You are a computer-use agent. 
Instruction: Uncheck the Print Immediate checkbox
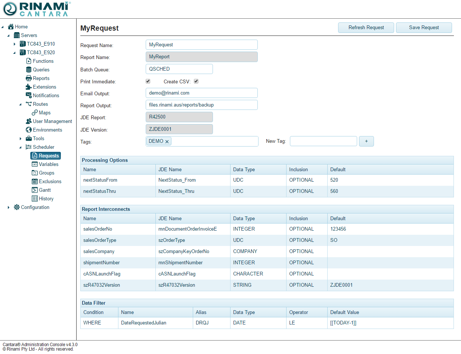click(148, 81)
